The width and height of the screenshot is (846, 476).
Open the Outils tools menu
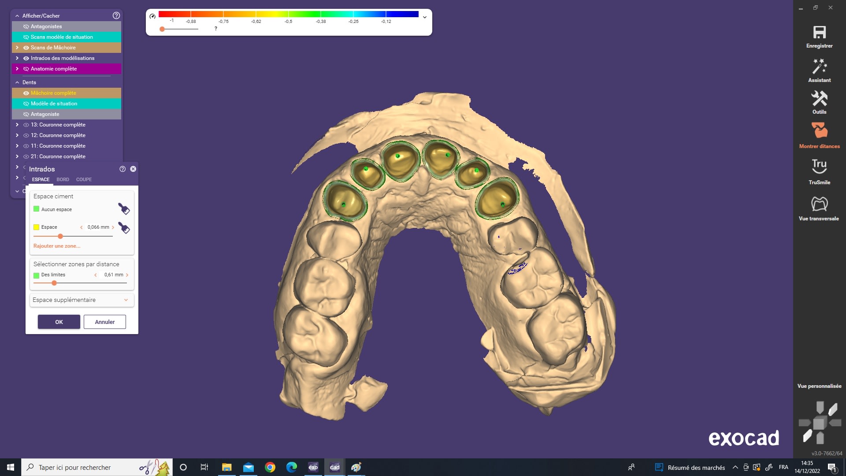tap(819, 99)
